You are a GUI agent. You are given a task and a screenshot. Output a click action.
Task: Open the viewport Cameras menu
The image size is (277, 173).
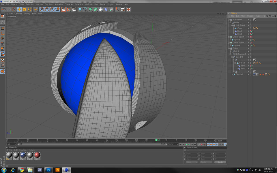18,14
